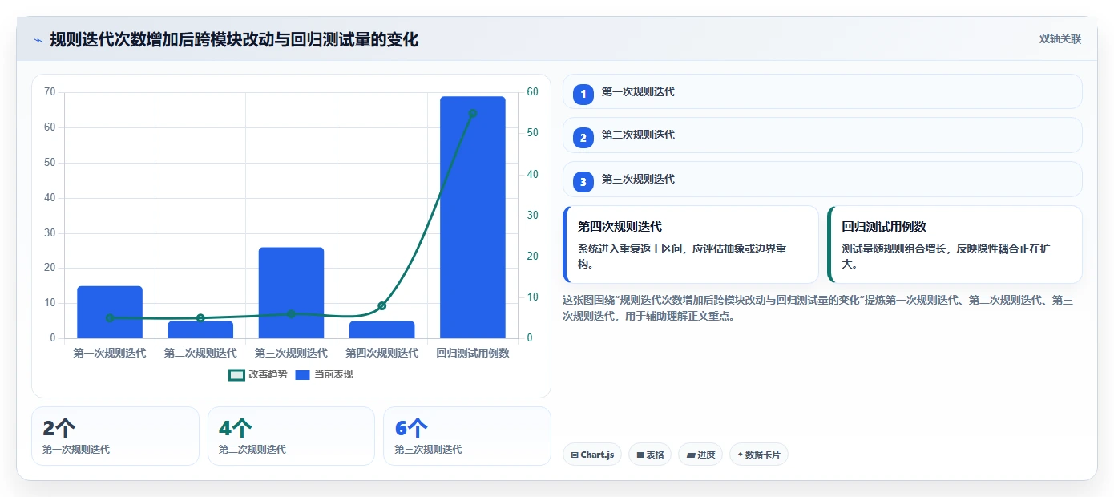The width and height of the screenshot is (1114, 497).
Task: Click the 回归测试用例数 info card
Action: [955, 244]
